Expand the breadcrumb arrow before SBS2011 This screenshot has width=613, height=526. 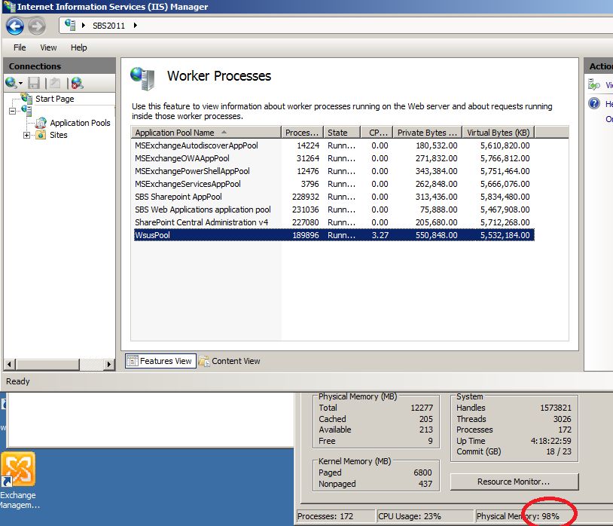[84, 26]
